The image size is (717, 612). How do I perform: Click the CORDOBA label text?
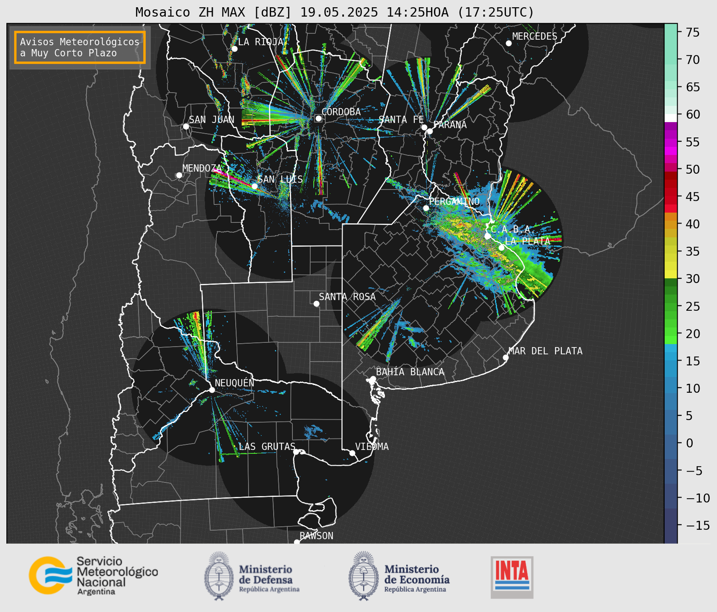[341, 112]
